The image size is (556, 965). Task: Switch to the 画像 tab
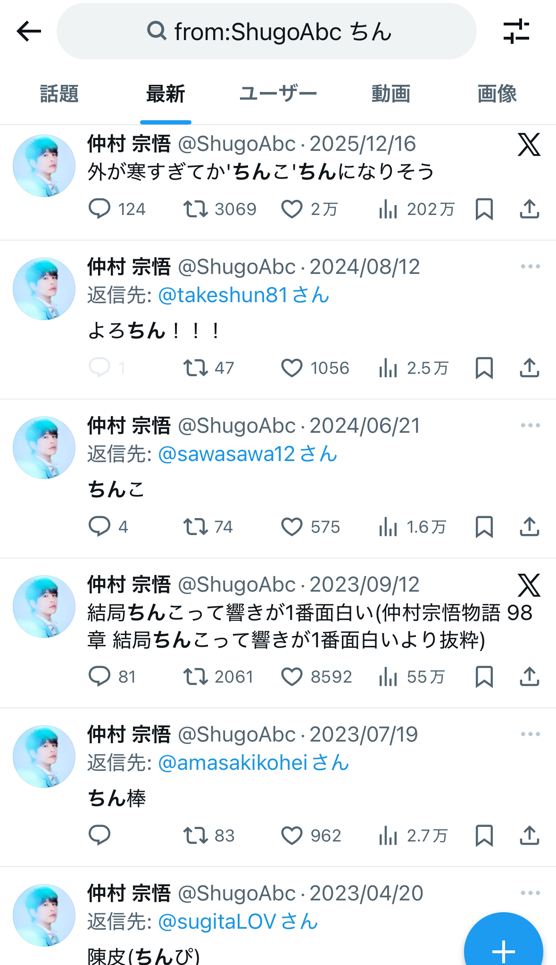point(497,94)
